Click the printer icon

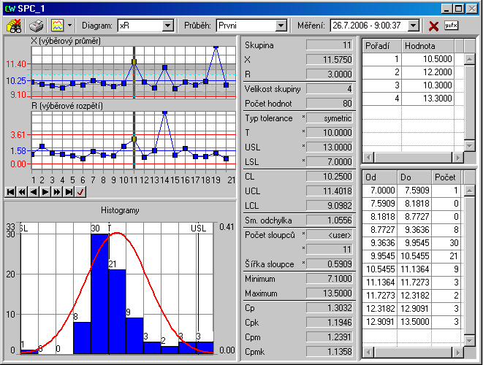click(x=36, y=26)
